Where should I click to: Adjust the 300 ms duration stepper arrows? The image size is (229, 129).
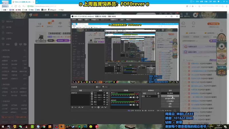click(x=159, y=96)
